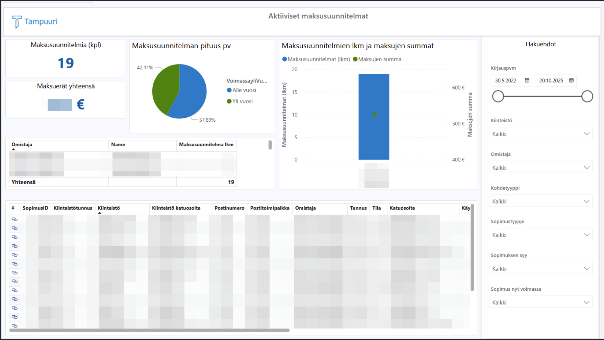Open the Sopimus nyt voimassa dropdown

point(540,302)
